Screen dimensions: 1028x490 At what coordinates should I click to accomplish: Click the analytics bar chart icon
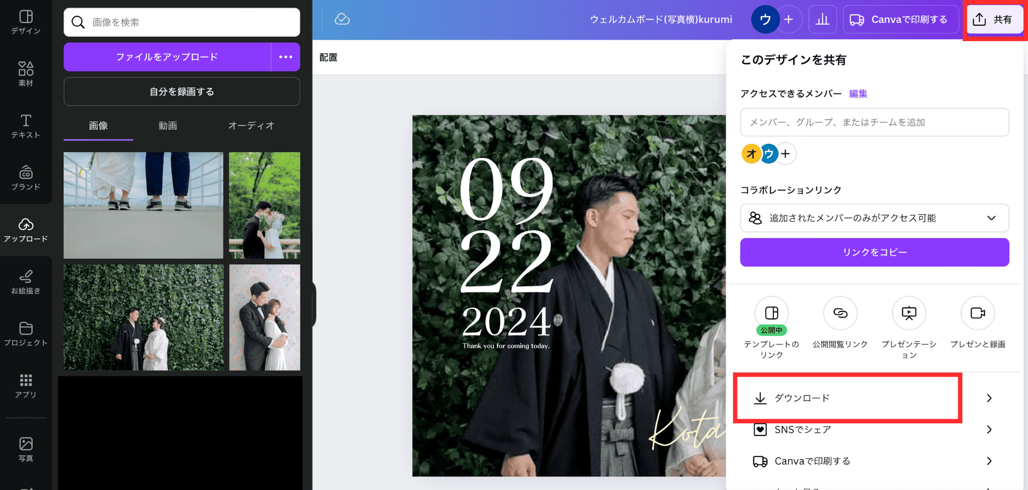pyautogui.click(x=822, y=20)
